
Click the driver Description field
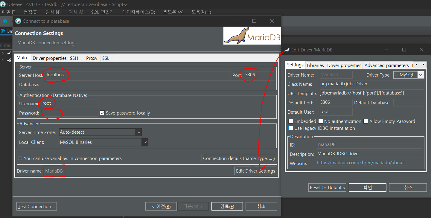coord(369,154)
